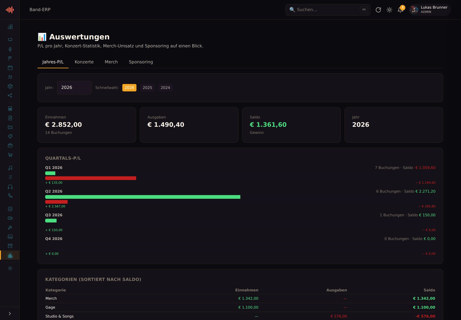Click the Jahr input field showing 2026
The width and height of the screenshot is (461, 320).
coord(74,87)
